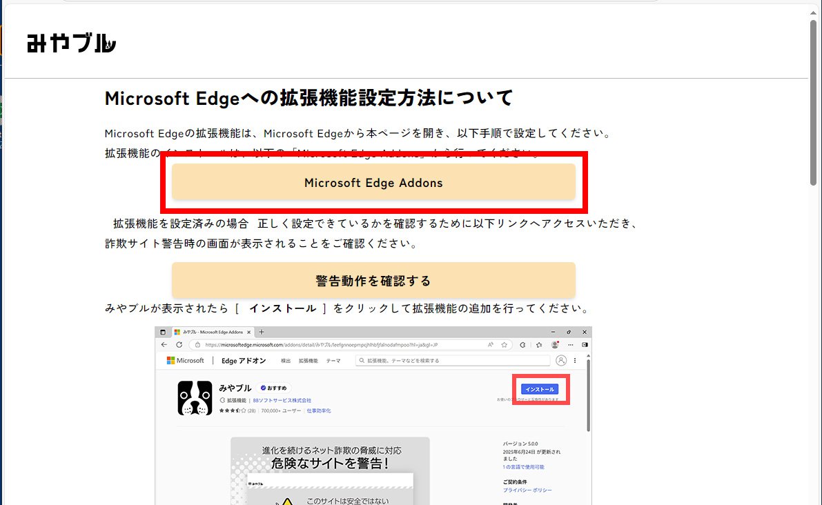The width and height of the screenshot is (822, 505).
Task: Click the 警告動作を確認する button
Action: coord(373,280)
